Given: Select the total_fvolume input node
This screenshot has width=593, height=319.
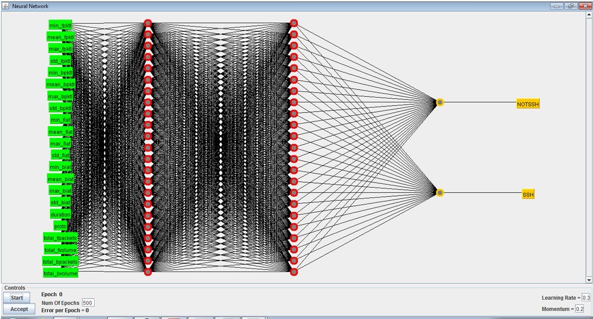Looking at the screenshot, I should coord(60,250).
